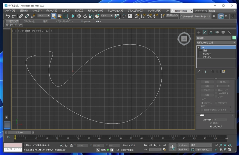
Task: Click the Pin Stack icon
Action: click(199, 71)
